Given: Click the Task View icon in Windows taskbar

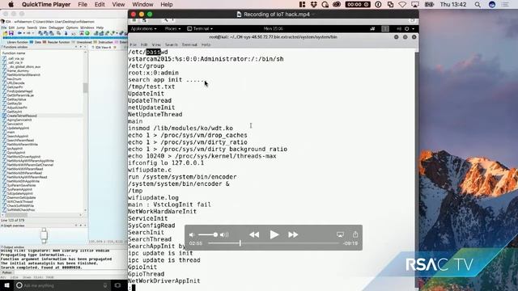Looking at the screenshot, I should 117,285.
